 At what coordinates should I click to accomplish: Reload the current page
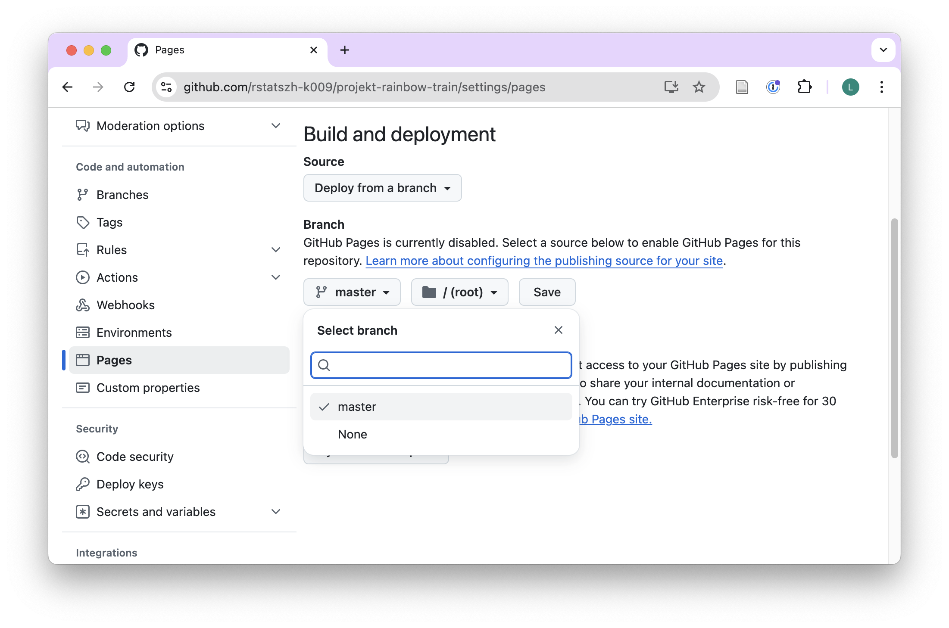[x=129, y=87]
